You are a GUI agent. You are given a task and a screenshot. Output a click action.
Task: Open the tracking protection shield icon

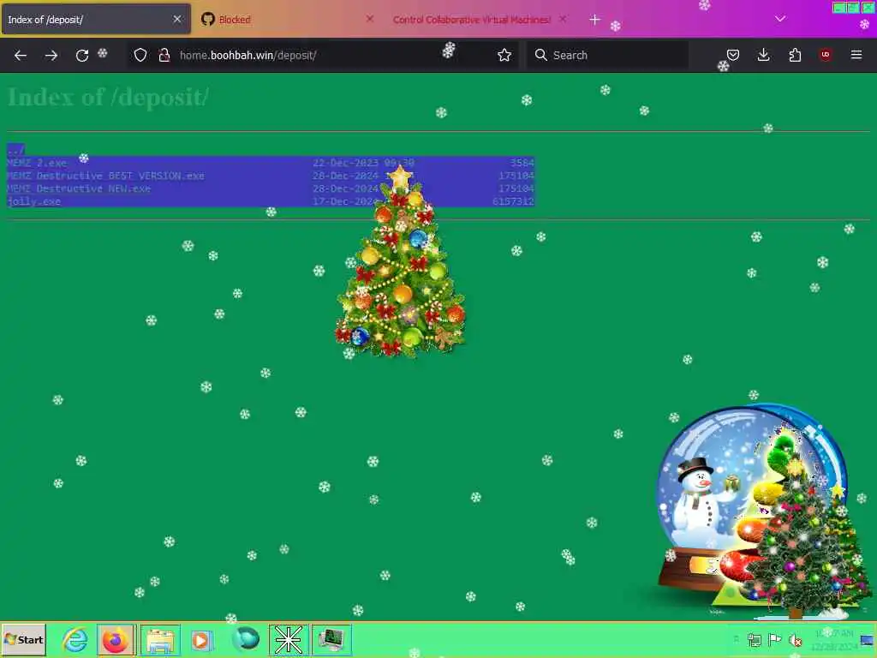click(140, 55)
